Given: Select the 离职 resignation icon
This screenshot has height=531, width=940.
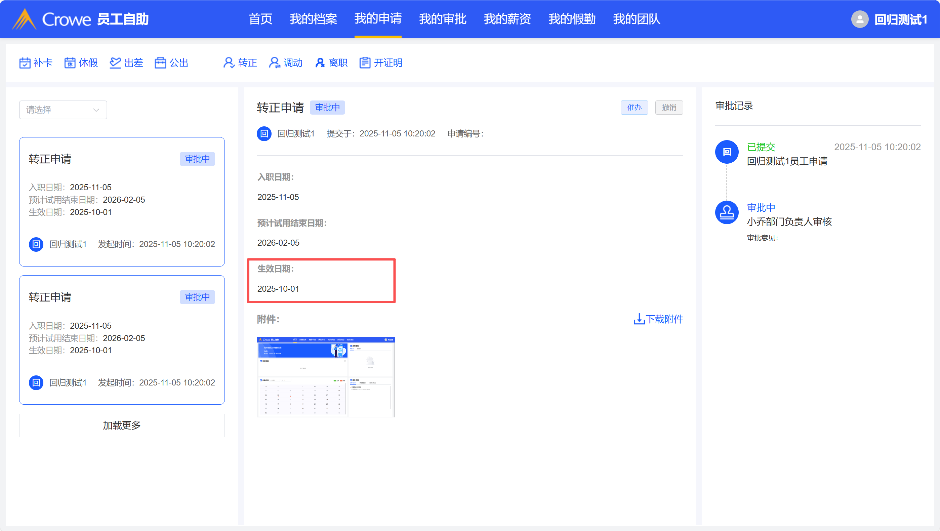Looking at the screenshot, I should [320, 63].
